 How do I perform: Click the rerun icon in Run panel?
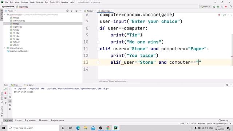(x=5, y=89)
